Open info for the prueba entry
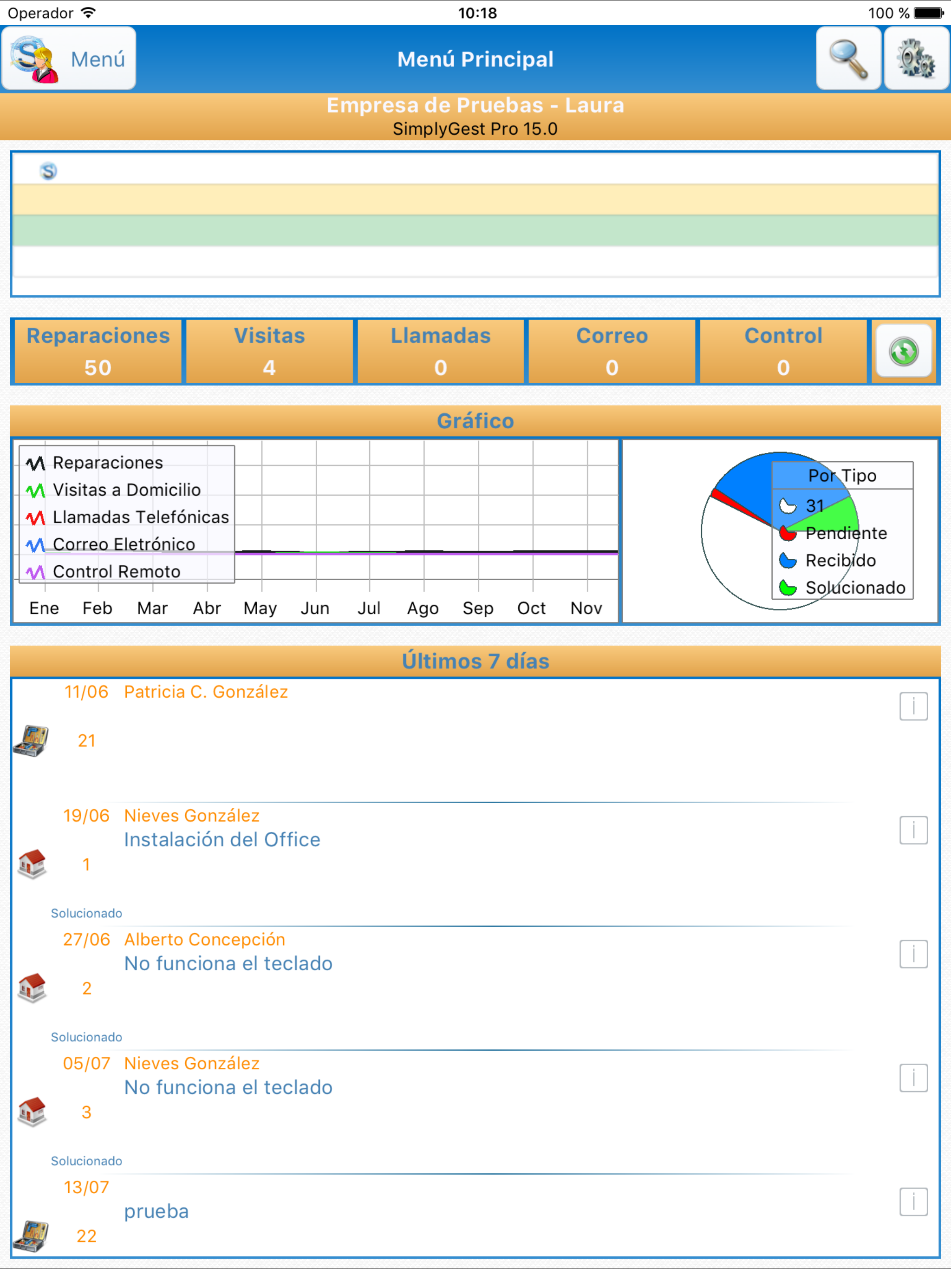Viewport: 951px width, 1269px height. point(913,1202)
